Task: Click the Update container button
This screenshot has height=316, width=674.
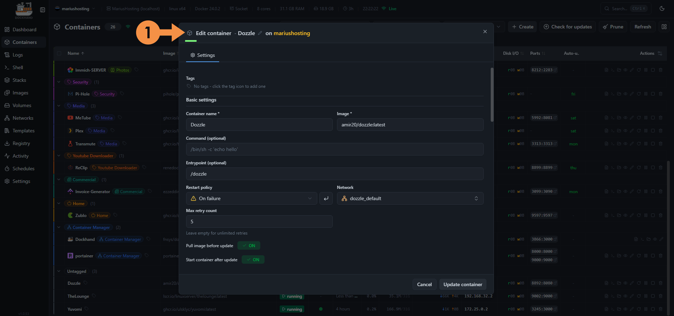Action: point(463,284)
